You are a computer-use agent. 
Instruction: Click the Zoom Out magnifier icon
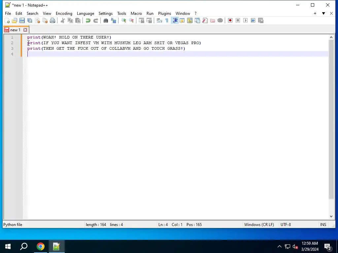[x=131, y=20]
